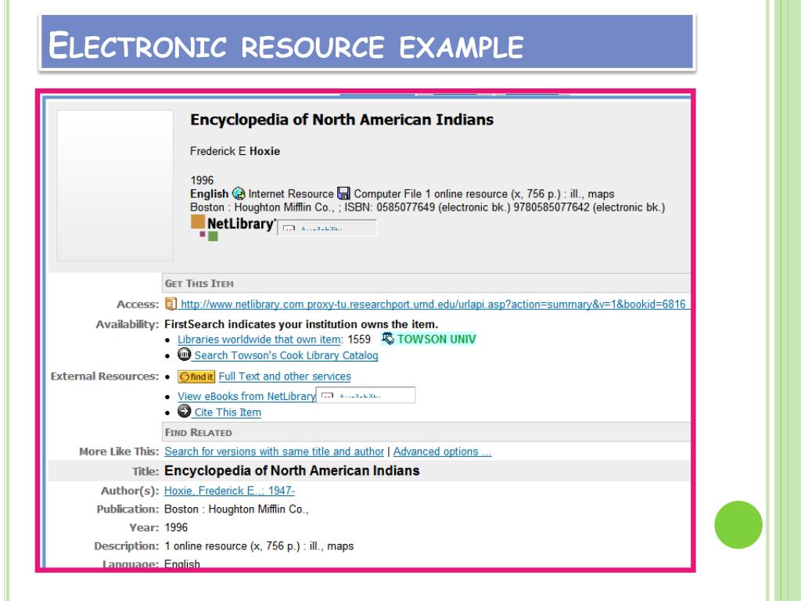Click author link Hoxie, Frederick E., 1947-
Screen dimensions: 801x601
point(229,491)
